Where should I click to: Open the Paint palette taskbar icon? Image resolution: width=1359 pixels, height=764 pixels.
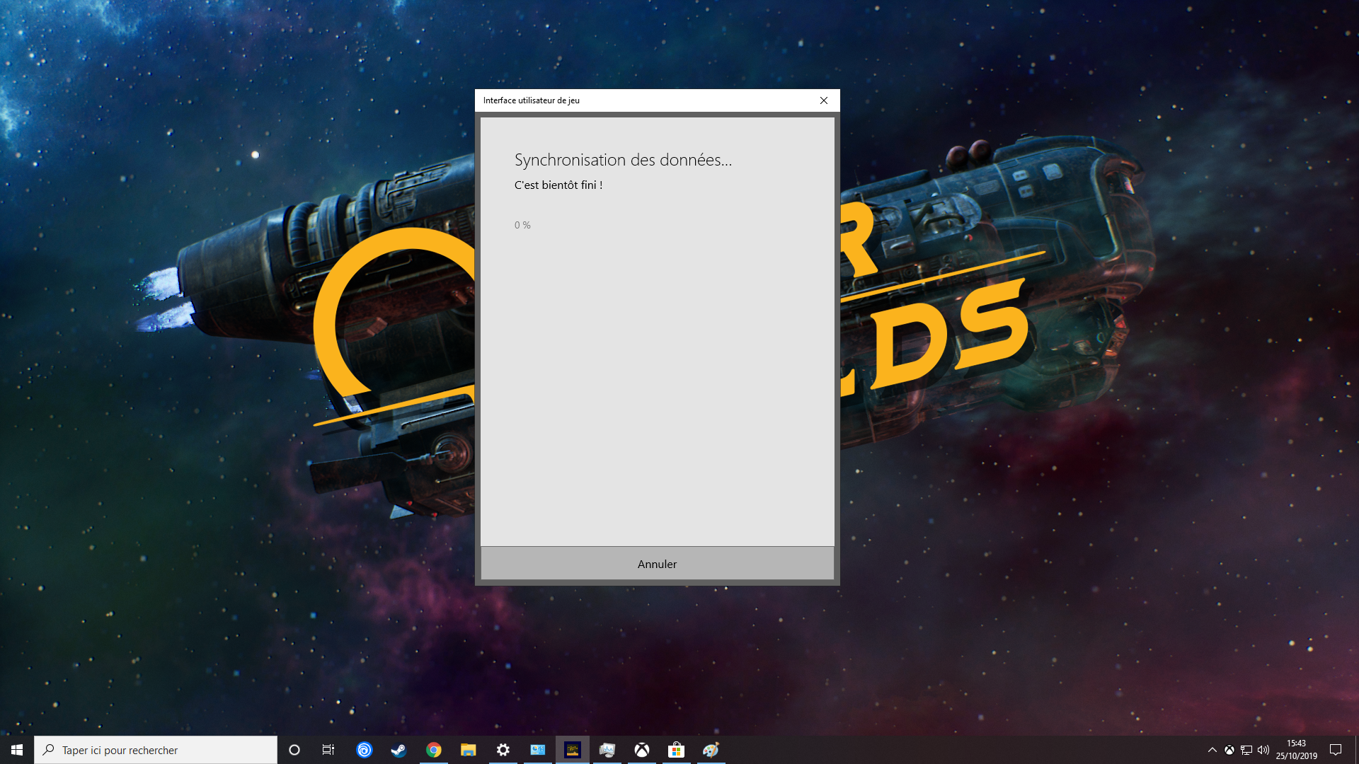(x=711, y=750)
